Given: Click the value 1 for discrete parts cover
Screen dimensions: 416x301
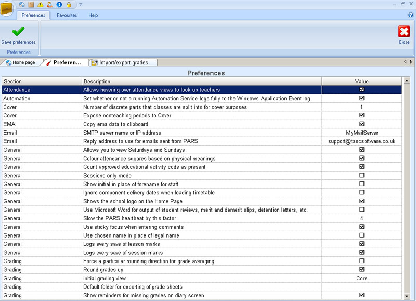Looking at the screenshot, I should click(362, 107).
